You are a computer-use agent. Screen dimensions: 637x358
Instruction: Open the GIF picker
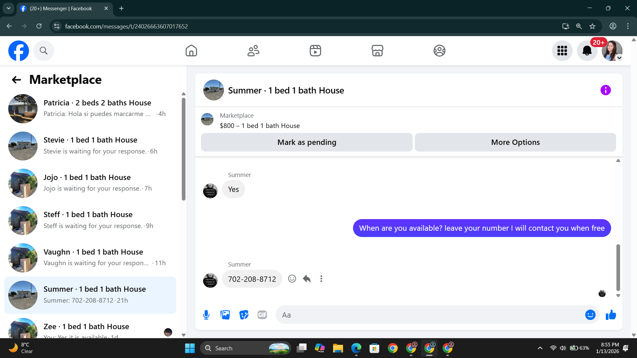click(x=262, y=315)
